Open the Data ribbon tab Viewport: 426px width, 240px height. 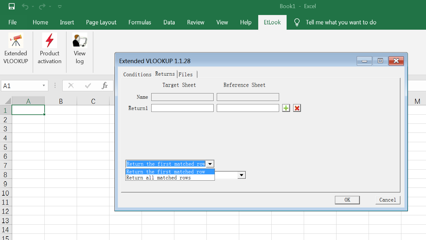click(x=169, y=22)
